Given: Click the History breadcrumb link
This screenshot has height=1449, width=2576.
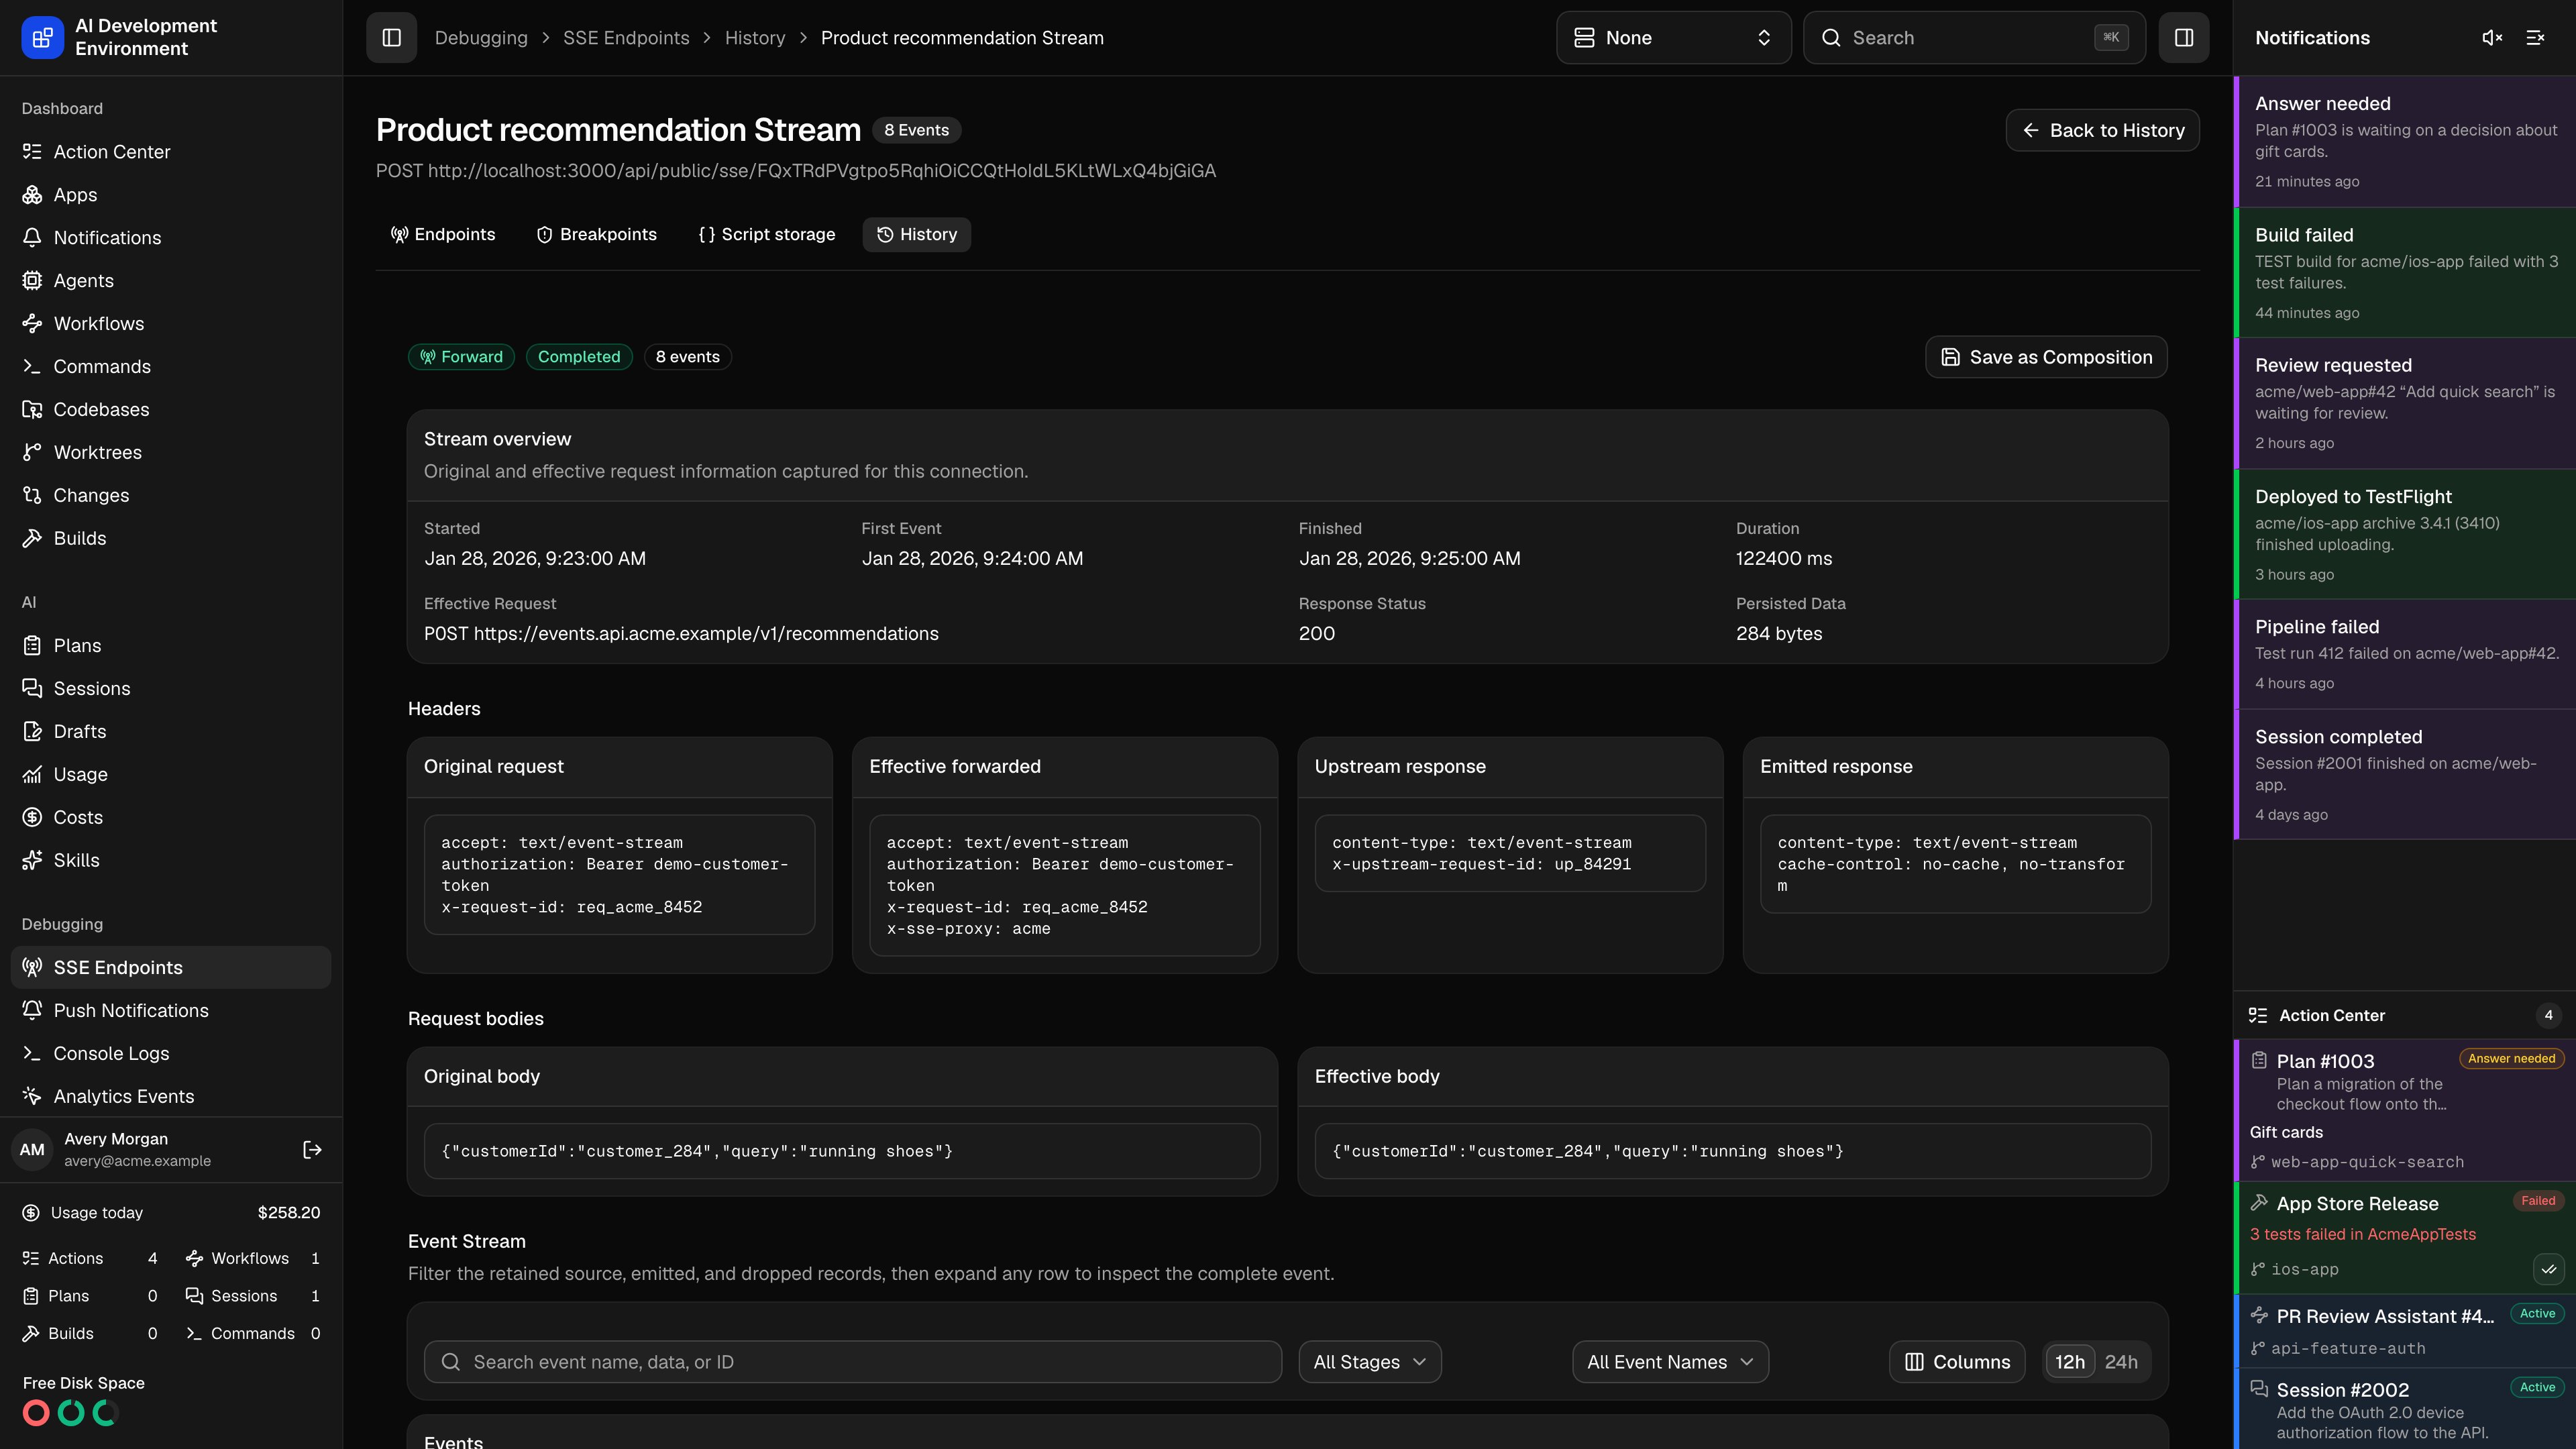Looking at the screenshot, I should (755, 38).
